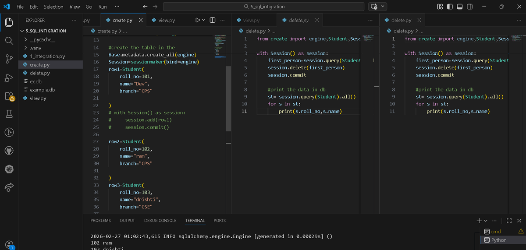This screenshot has height=250, width=526.
Task: Switch to the PROBLEMS tab
Action: [100, 221]
